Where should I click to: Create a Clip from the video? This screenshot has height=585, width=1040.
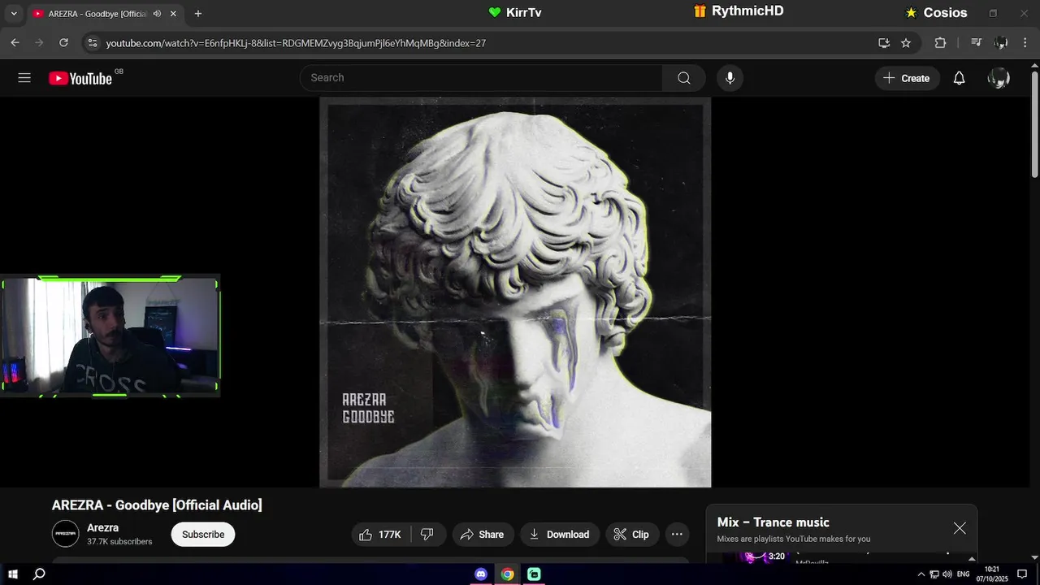(x=631, y=535)
